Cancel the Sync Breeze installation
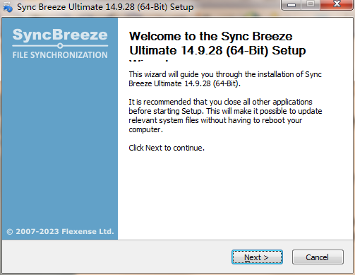 (x=318, y=257)
